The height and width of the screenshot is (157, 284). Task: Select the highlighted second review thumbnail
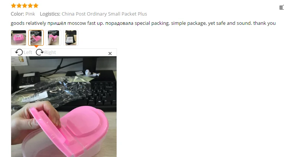pos(36,38)
